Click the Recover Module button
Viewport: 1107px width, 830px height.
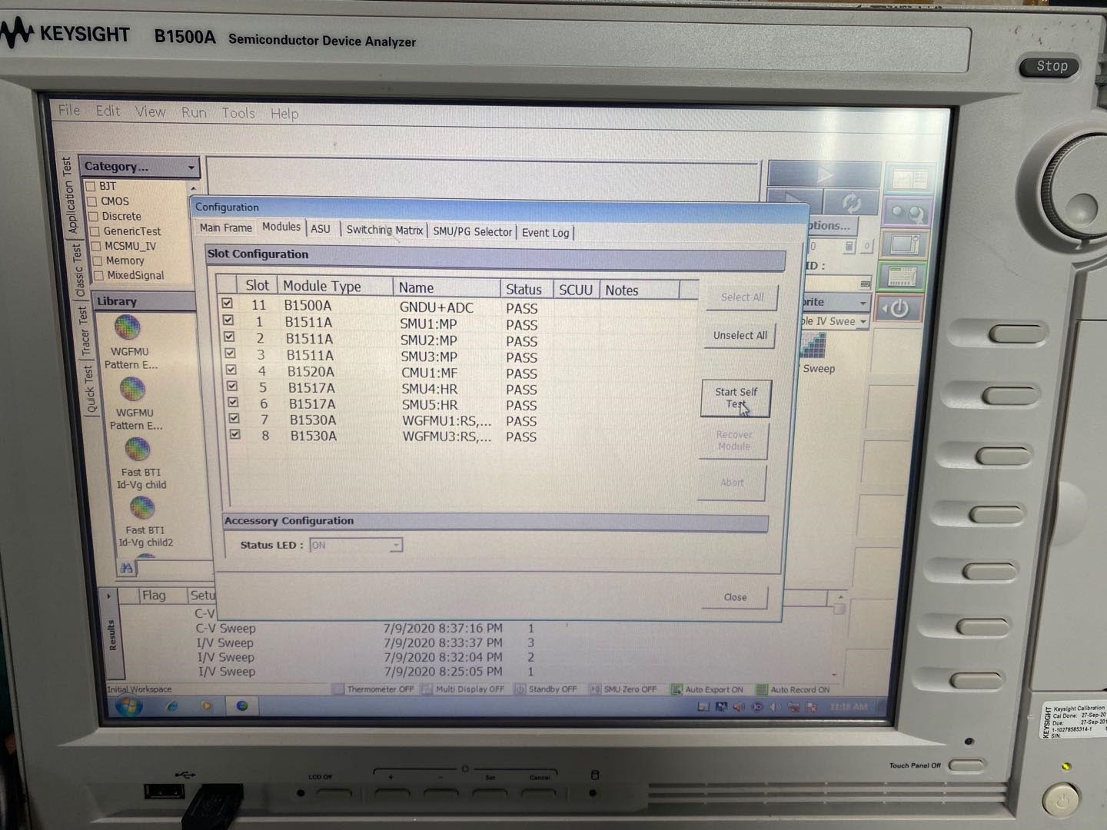point(733,440)
